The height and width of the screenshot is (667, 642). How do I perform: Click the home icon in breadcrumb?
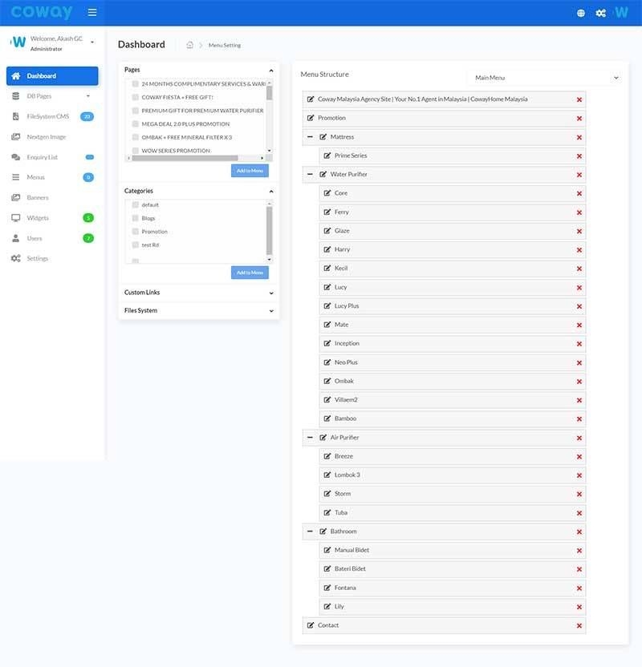[189, 45]
